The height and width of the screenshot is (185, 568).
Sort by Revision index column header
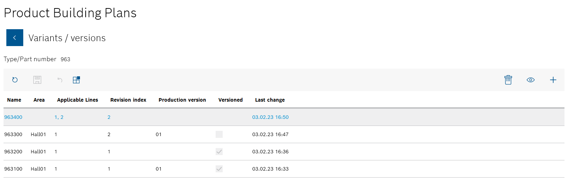[128, 100]
